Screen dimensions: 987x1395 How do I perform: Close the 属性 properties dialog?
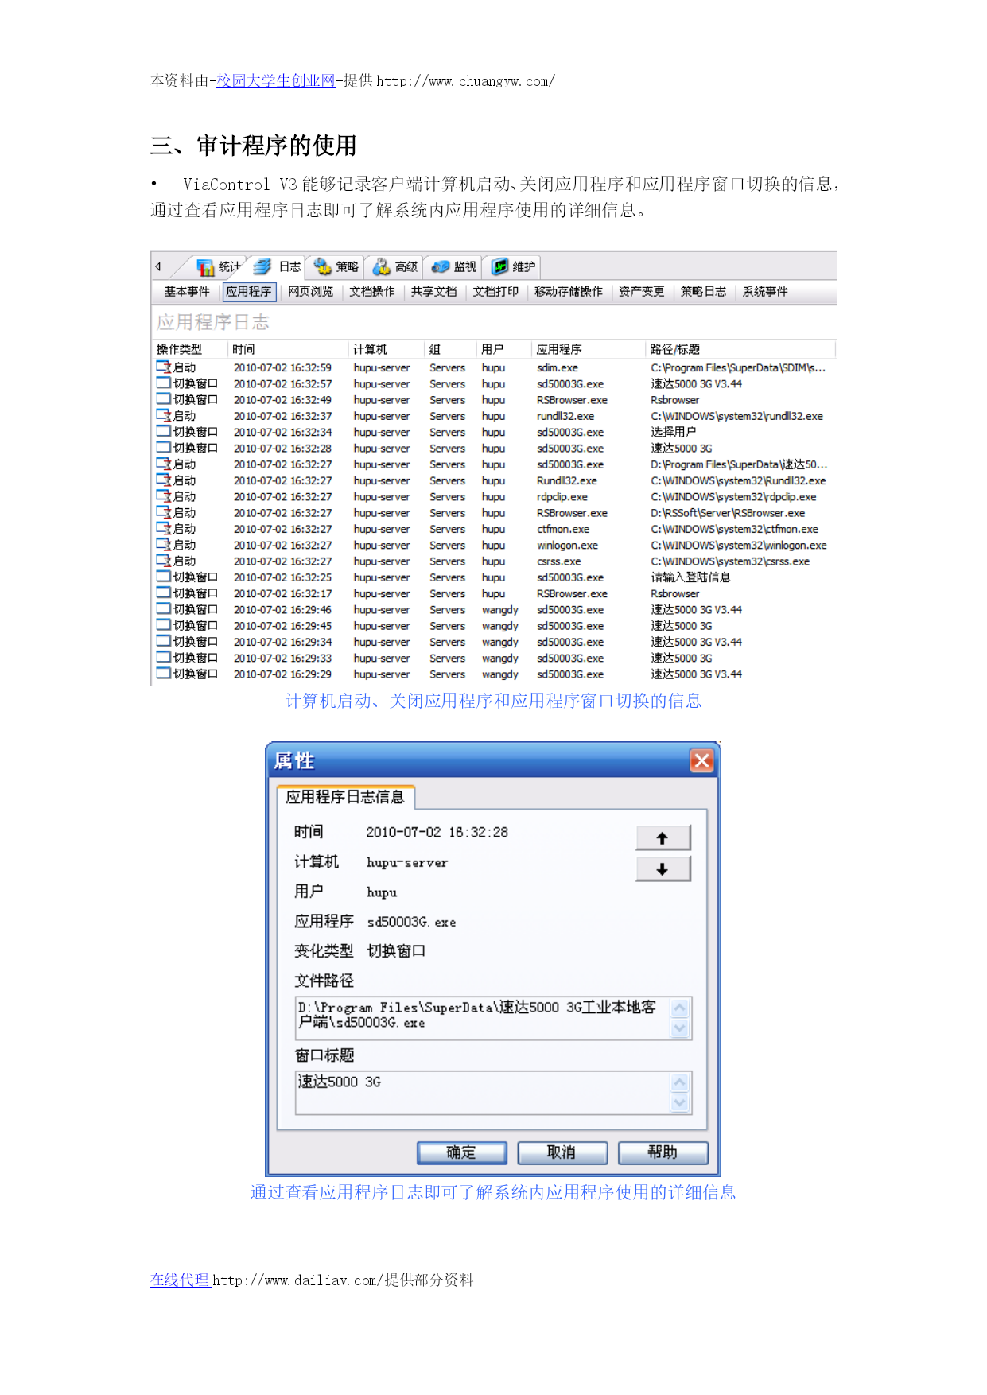pyautogui.click(x=701, y=761)
